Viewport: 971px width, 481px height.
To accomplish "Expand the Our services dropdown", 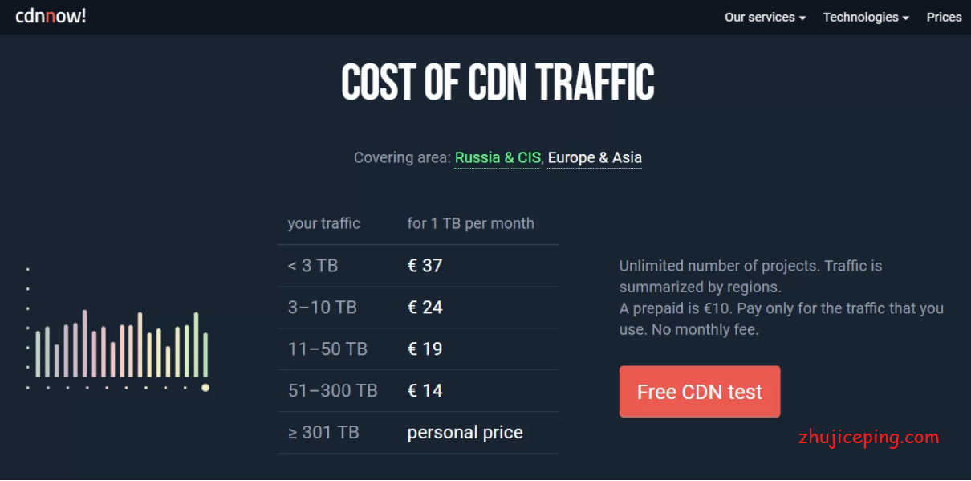I will pos(765,17).
